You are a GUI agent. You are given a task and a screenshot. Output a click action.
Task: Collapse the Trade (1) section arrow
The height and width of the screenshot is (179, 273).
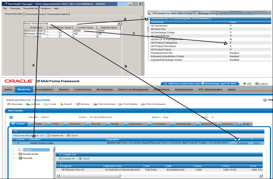[61, 155]
